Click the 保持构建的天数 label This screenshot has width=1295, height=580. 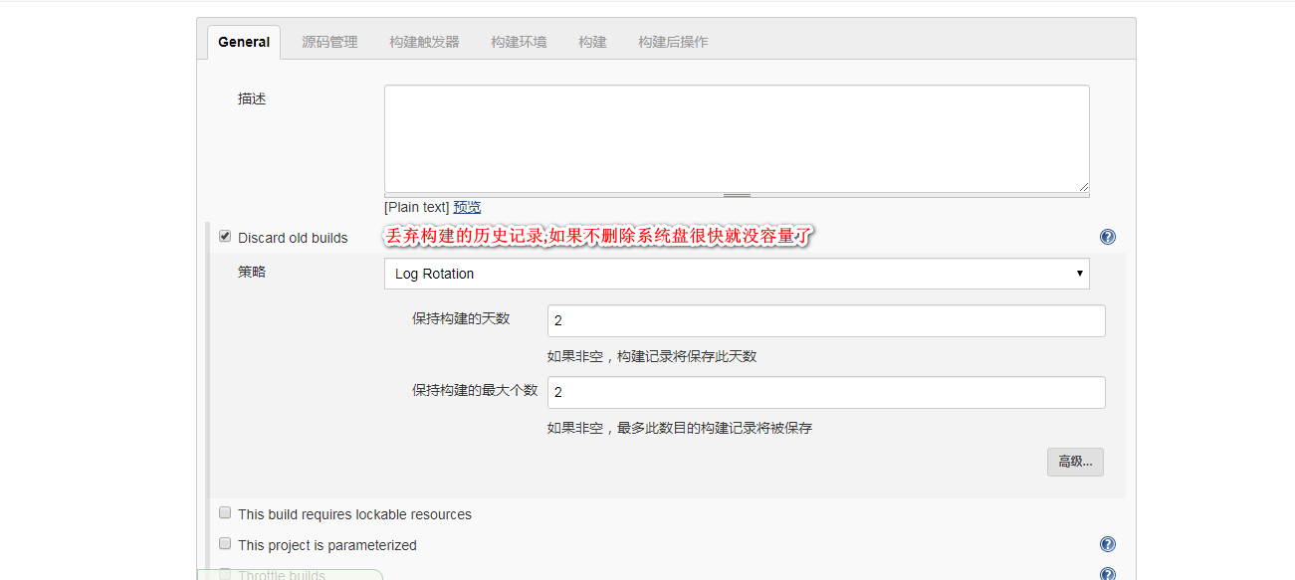(461, 318)
